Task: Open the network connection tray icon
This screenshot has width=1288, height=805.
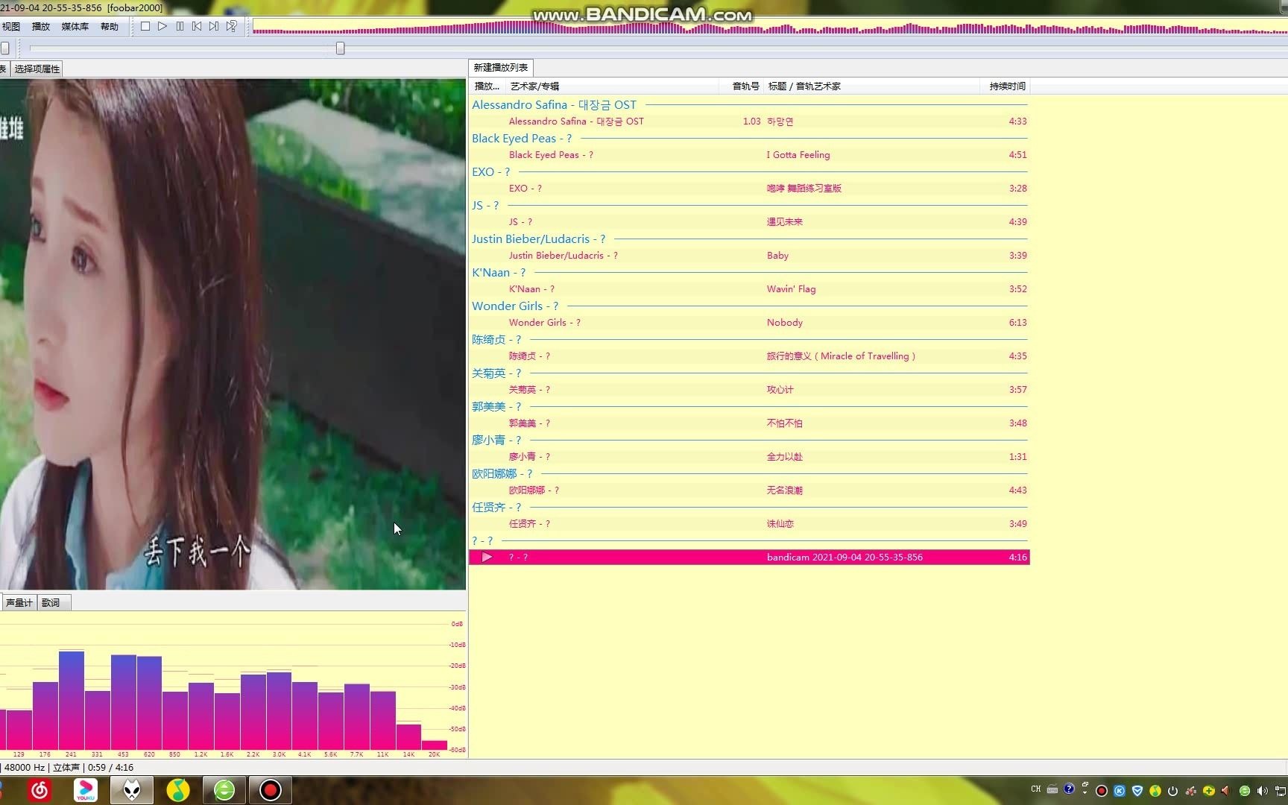Action: coord(1281,791)
